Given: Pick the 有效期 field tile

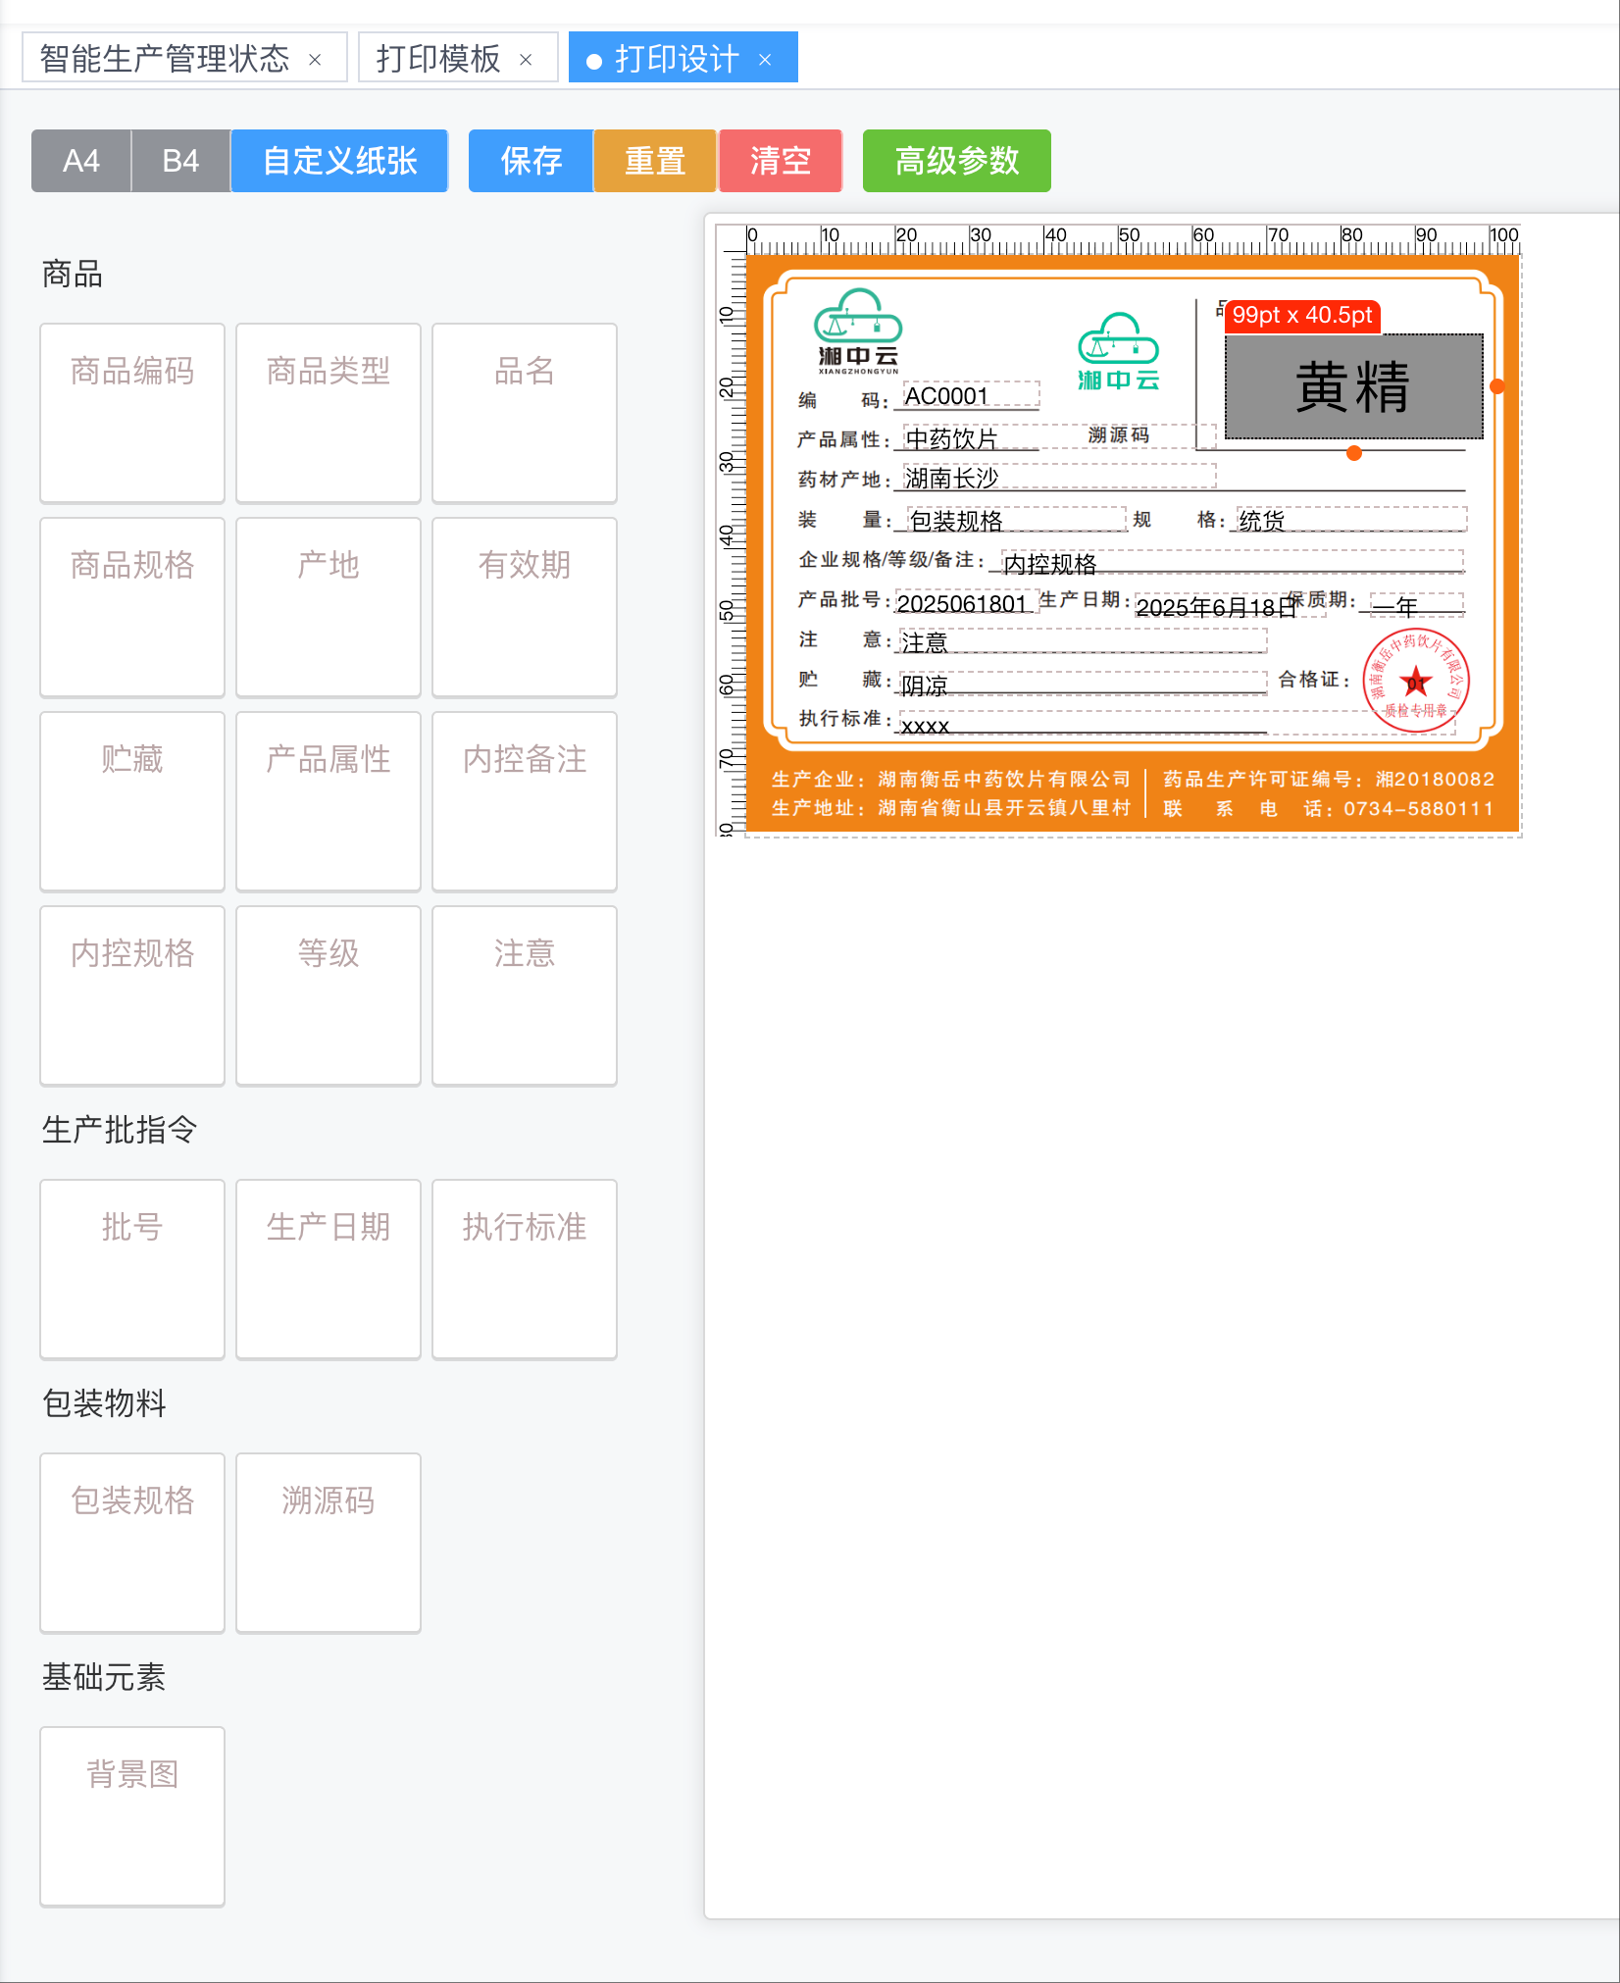Looking at the screenshot, I should coord(525,607).
